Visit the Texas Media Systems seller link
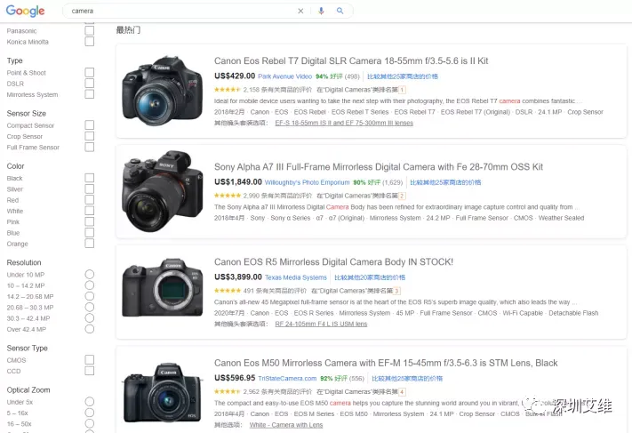Image resolution: width=632 pixels, height=433 pixels. (x=296, y=277)
